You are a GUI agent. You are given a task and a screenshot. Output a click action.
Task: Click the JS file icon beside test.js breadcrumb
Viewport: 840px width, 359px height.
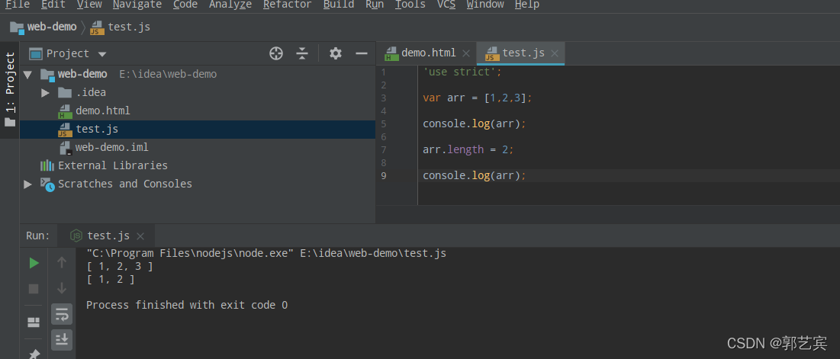click(x=98, y=28)
